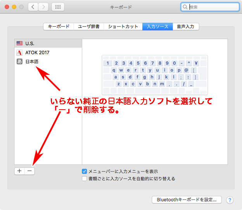
Task: Click the keyboard layout preview image
Action: click(x=155, y=75)
